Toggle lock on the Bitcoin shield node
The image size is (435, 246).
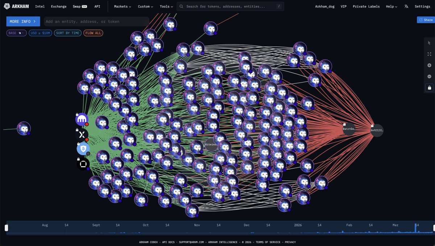(78, 143)
